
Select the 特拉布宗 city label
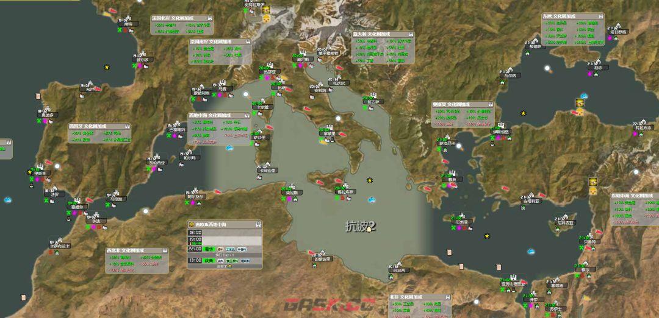click(x=643, y=127)
